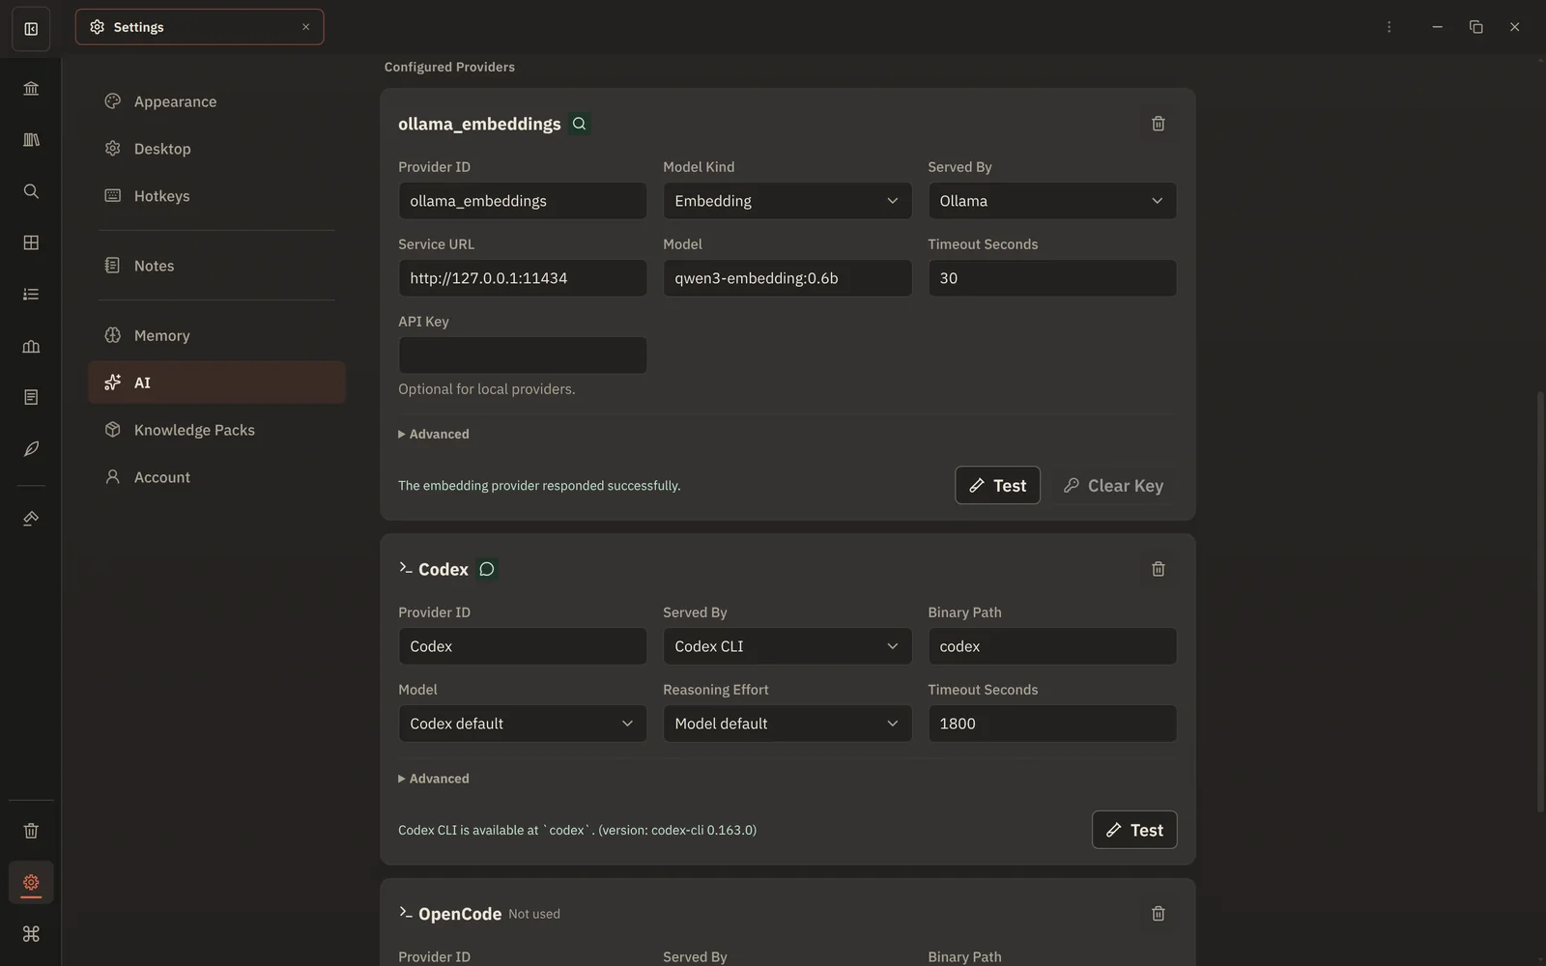Click the Codex Provider ID field

[522, 646]
